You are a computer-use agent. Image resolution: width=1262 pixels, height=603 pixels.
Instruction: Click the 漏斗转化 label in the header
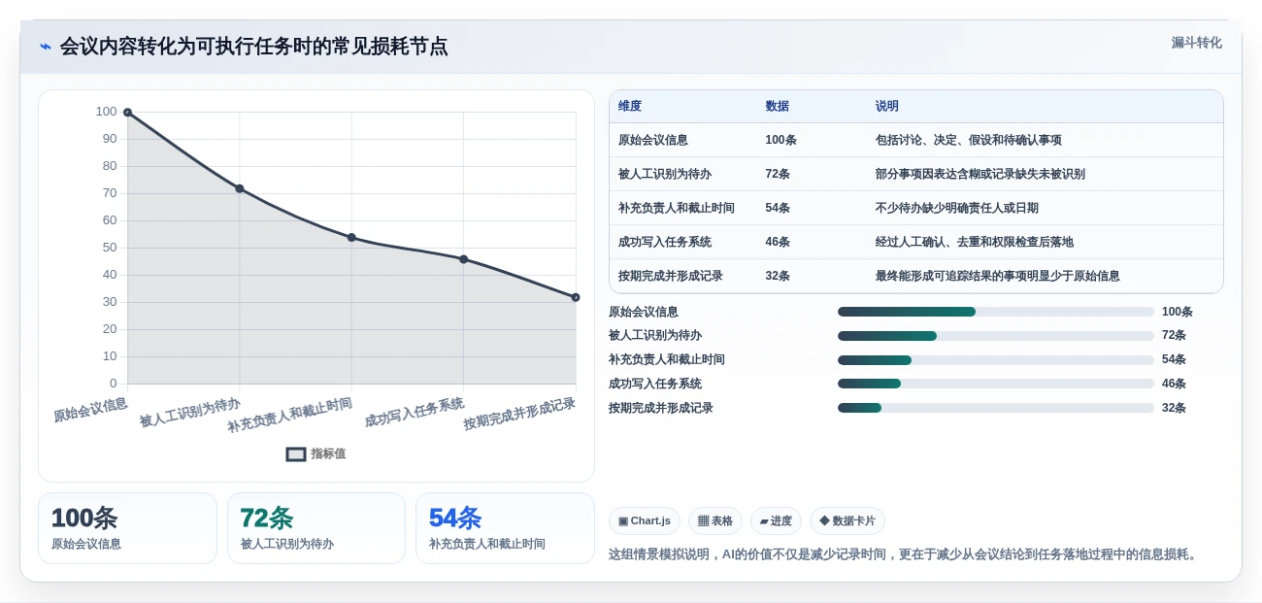[x=1196, y=43]
